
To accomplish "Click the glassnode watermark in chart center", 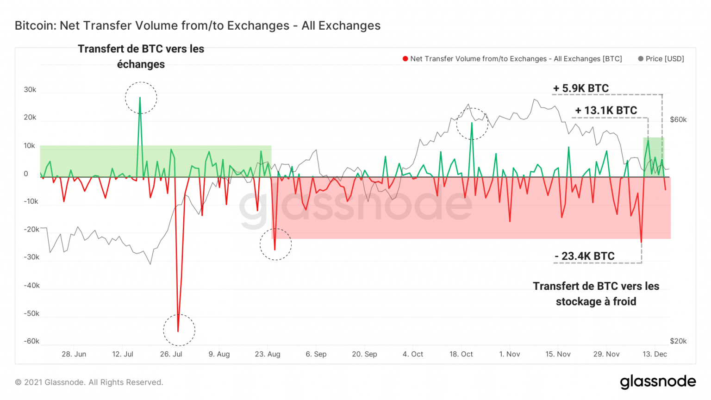I will click(355, 206).
